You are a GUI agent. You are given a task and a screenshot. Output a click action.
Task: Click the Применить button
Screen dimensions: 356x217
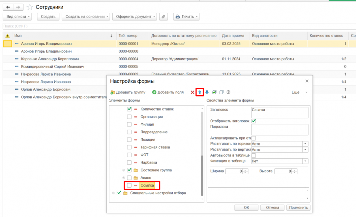(298, 207)
